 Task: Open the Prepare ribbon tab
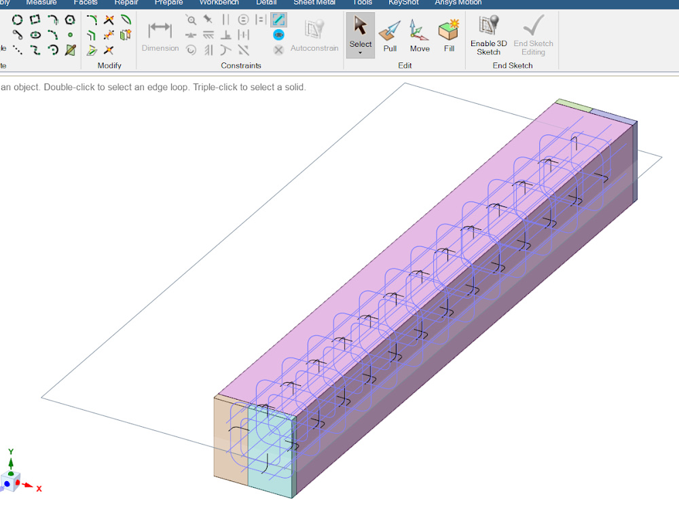pyautogui.click(x=169, y=3)
